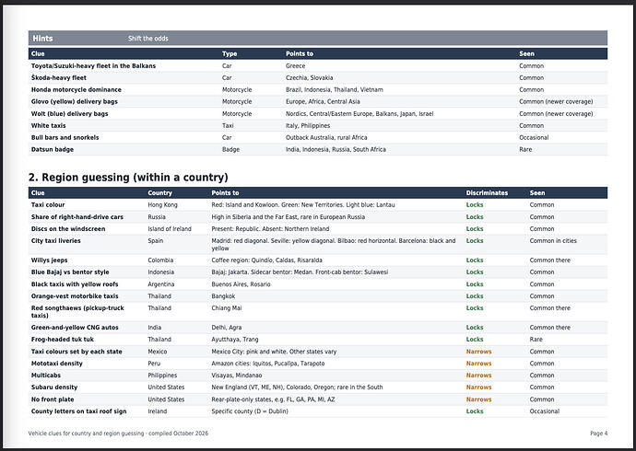Select 'Green-and-yellow CNG autos' clue
636x451 pixels.
click(75, 328)
